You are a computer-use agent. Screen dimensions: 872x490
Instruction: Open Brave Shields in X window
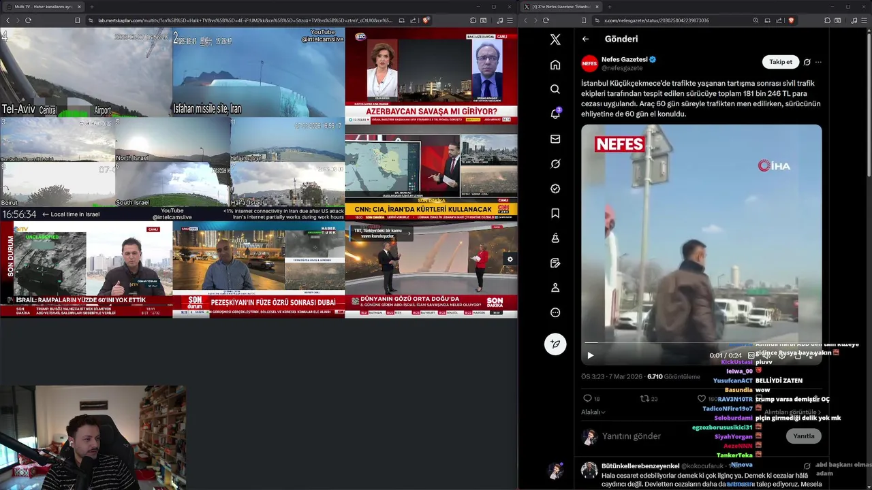(791, 20)
